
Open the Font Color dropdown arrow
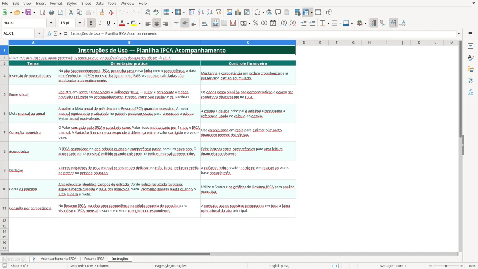(128, 23)
